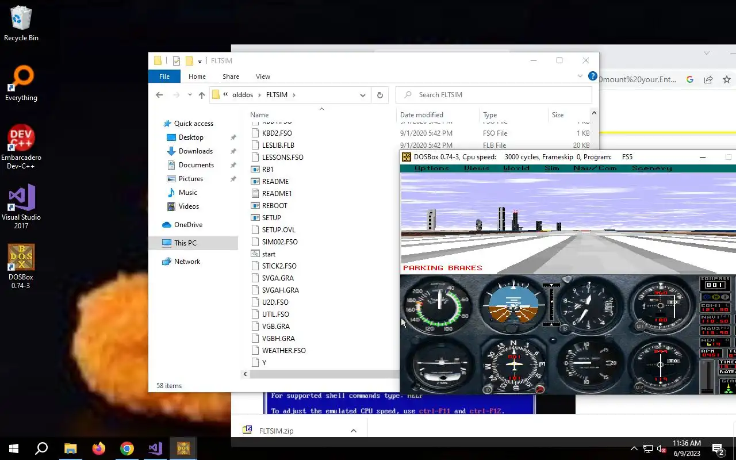The image size is (736, 460).
Task: Select the SVGA.GRA file
Action: point(278,278)
